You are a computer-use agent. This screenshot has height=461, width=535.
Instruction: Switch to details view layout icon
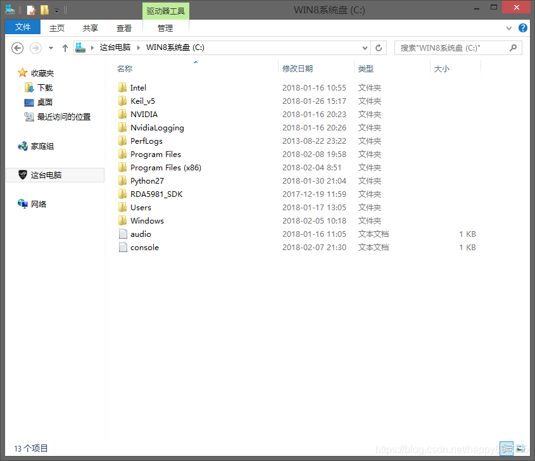tap(507, 448)
